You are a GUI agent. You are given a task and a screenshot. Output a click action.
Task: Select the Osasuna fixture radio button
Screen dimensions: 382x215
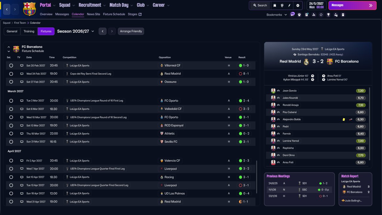pos(11,82)
